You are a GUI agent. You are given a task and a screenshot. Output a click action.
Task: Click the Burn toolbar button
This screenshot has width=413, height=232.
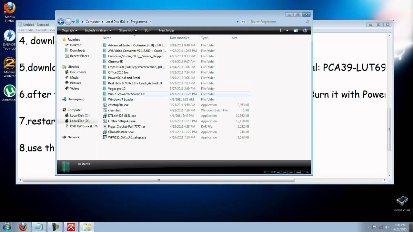click(148, 30)
